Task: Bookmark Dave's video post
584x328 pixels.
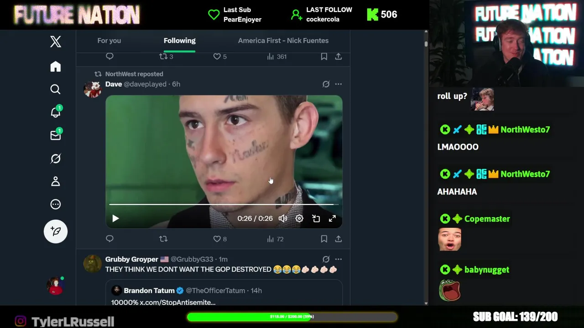Action: (324, 239)
